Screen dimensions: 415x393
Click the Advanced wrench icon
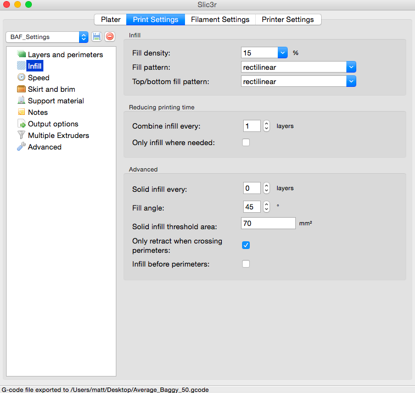21,147
